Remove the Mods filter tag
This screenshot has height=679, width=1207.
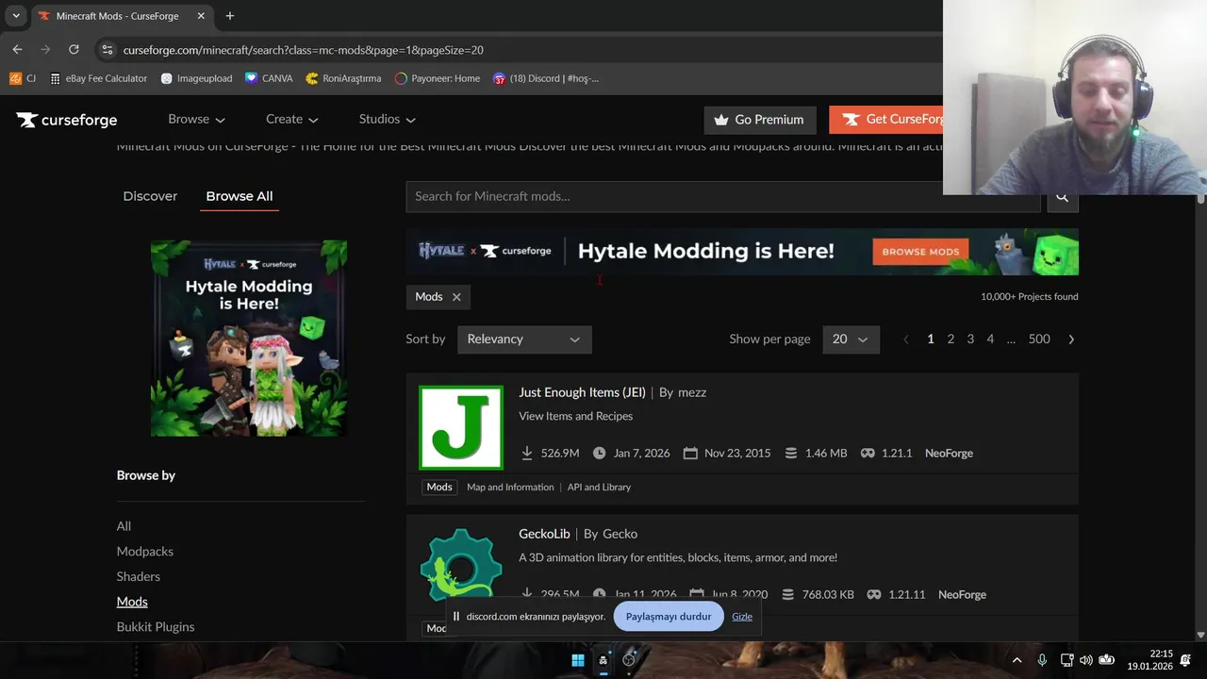(x=456, y=297)
